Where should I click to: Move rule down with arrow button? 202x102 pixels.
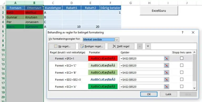coord(148,46)
